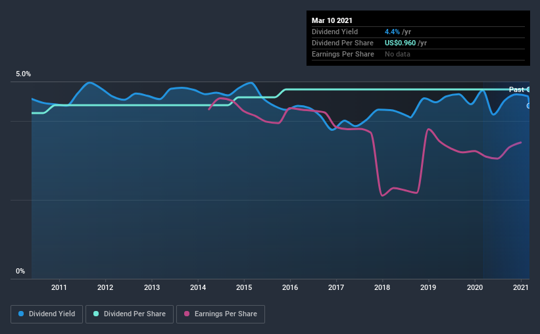Screen dimensions: 540x334
Task: Select the 2012 x-axis label
Action: click(x=105, y=287)
